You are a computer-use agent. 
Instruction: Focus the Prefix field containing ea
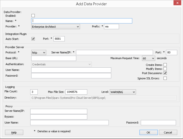click(x=111, y=27)
